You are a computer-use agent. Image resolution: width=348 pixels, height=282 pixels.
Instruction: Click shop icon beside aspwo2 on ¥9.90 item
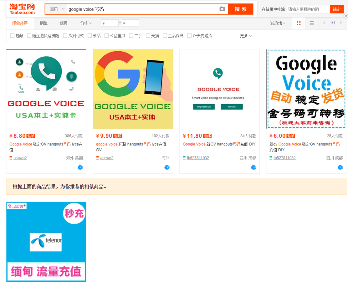97,158
